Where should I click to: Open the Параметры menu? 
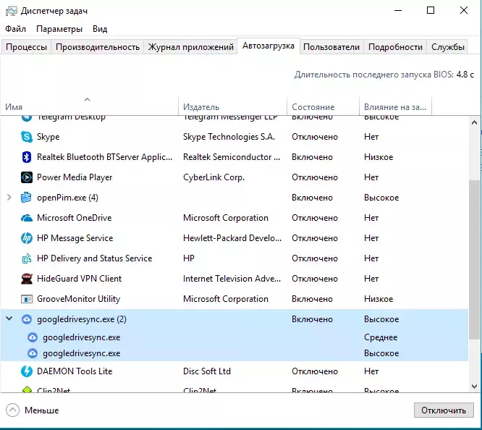tap(59, 29)
